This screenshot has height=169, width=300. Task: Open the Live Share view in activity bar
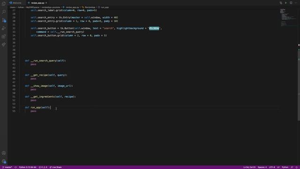tap(4, 45)
